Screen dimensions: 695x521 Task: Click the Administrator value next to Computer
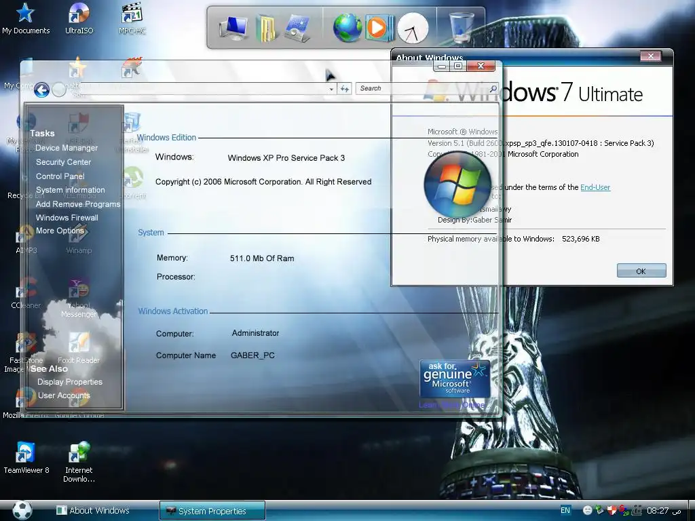tap(255, 333)
